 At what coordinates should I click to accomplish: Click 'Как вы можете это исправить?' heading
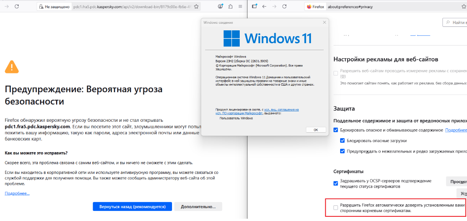[36, 153]
